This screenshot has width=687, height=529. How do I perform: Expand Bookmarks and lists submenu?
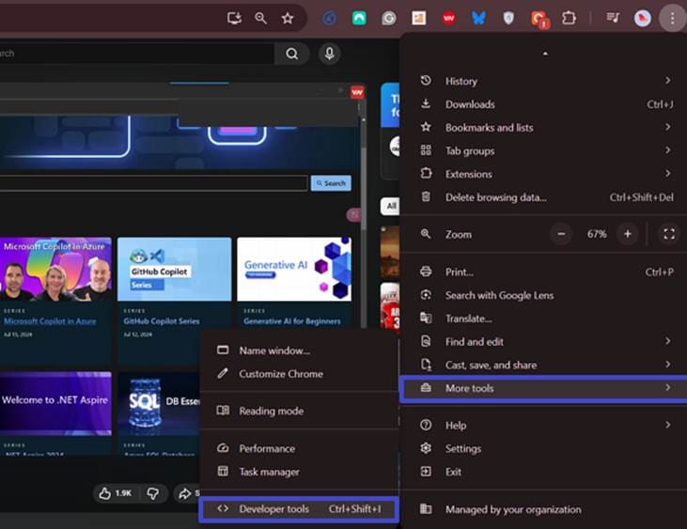tap(543, 128)
